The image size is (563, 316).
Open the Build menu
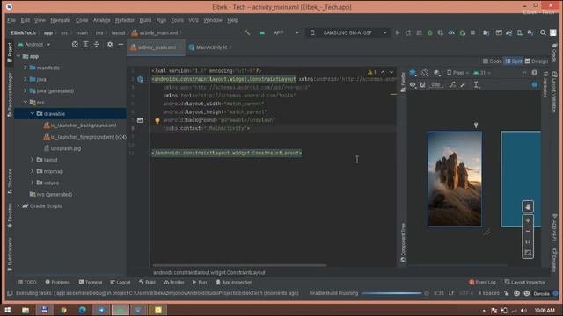145,20
